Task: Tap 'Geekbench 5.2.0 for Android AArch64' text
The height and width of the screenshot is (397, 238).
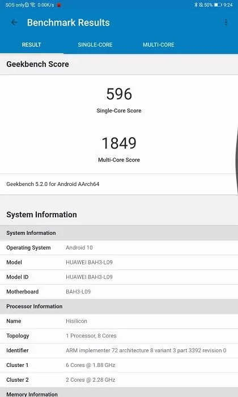Action: click(x=53, y=184)
